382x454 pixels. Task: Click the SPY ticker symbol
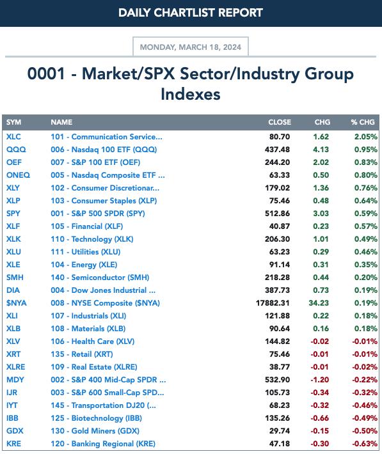tap(13, 214)
